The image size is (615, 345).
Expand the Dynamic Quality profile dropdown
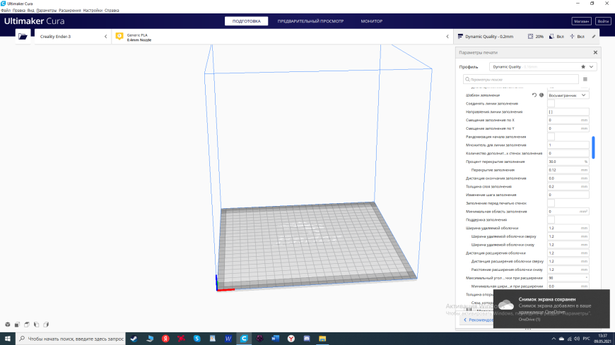click(x=591, y=66)
